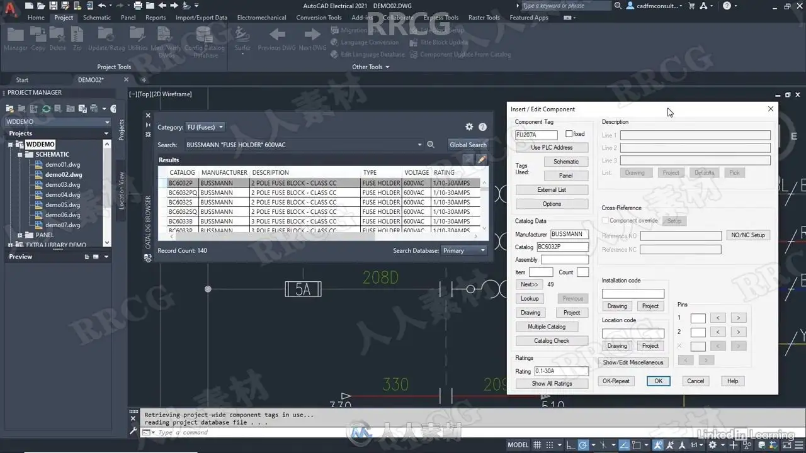Collapse the Projects section arrow
The height and width of the screenshot is (453, 806).
pyautogui.click(x=106, y=133)
